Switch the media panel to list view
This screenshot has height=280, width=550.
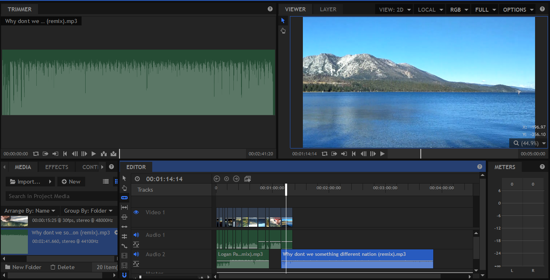[106, 182]
